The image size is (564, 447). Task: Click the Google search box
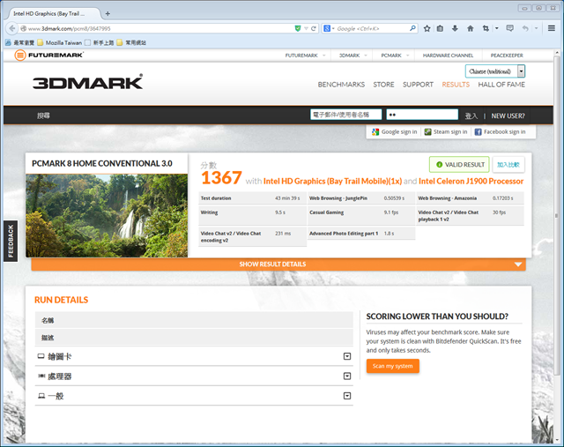click(372, 28)
